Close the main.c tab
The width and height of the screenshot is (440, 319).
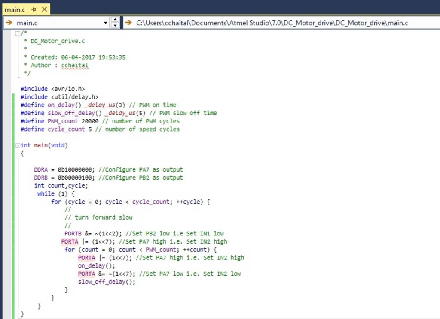[x=44, y=9]
